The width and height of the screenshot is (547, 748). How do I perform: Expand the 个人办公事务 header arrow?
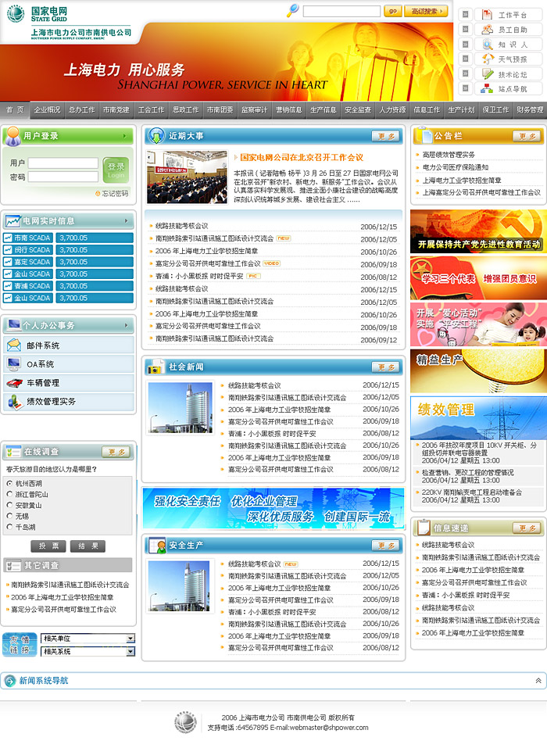127,325
